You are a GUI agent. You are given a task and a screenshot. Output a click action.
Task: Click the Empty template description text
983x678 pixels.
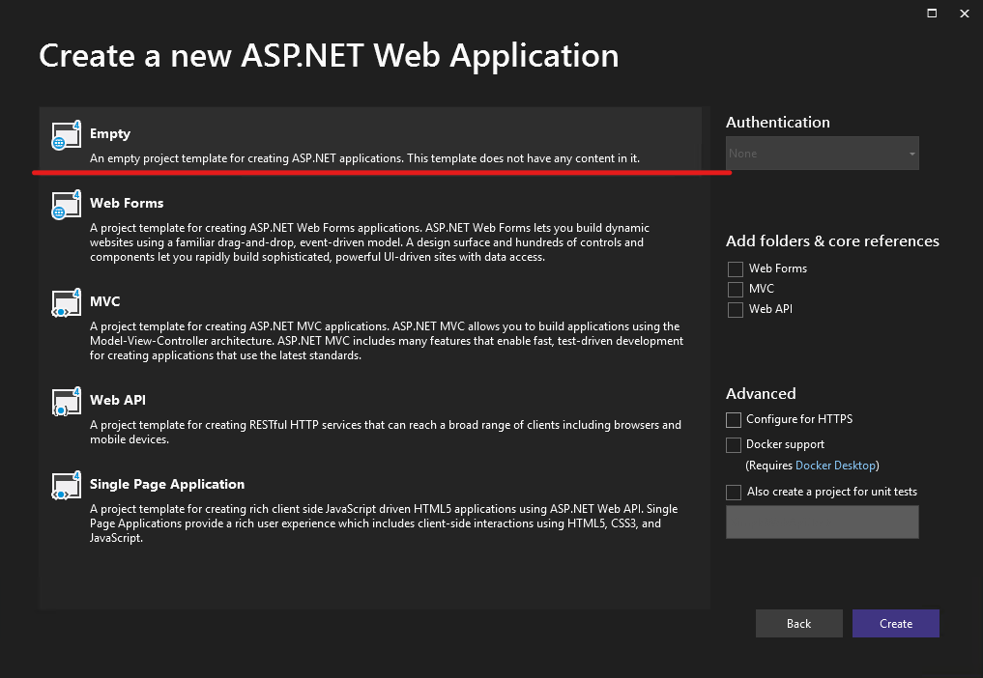pos(364,158)
